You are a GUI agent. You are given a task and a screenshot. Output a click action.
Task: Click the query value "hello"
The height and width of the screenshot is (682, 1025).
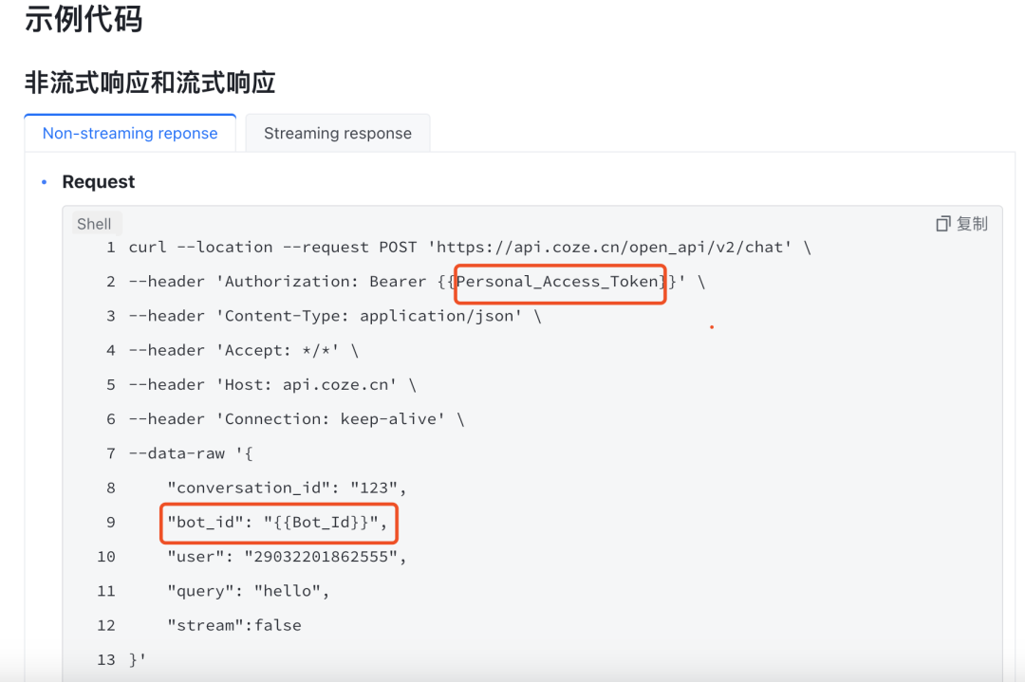click(x=290, y=591)
